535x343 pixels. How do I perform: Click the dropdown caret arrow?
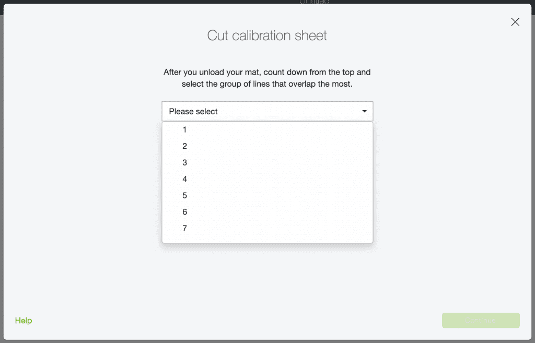364,111
